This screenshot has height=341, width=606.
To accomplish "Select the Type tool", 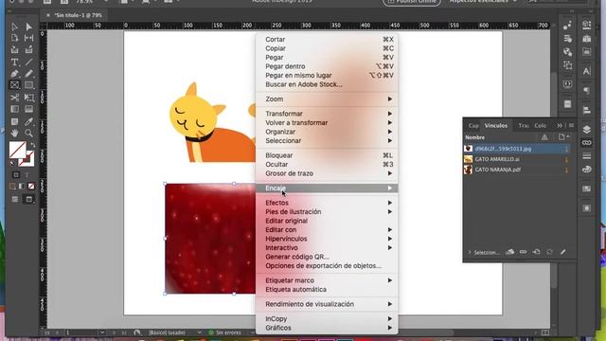I will click(x=14, y=62).
